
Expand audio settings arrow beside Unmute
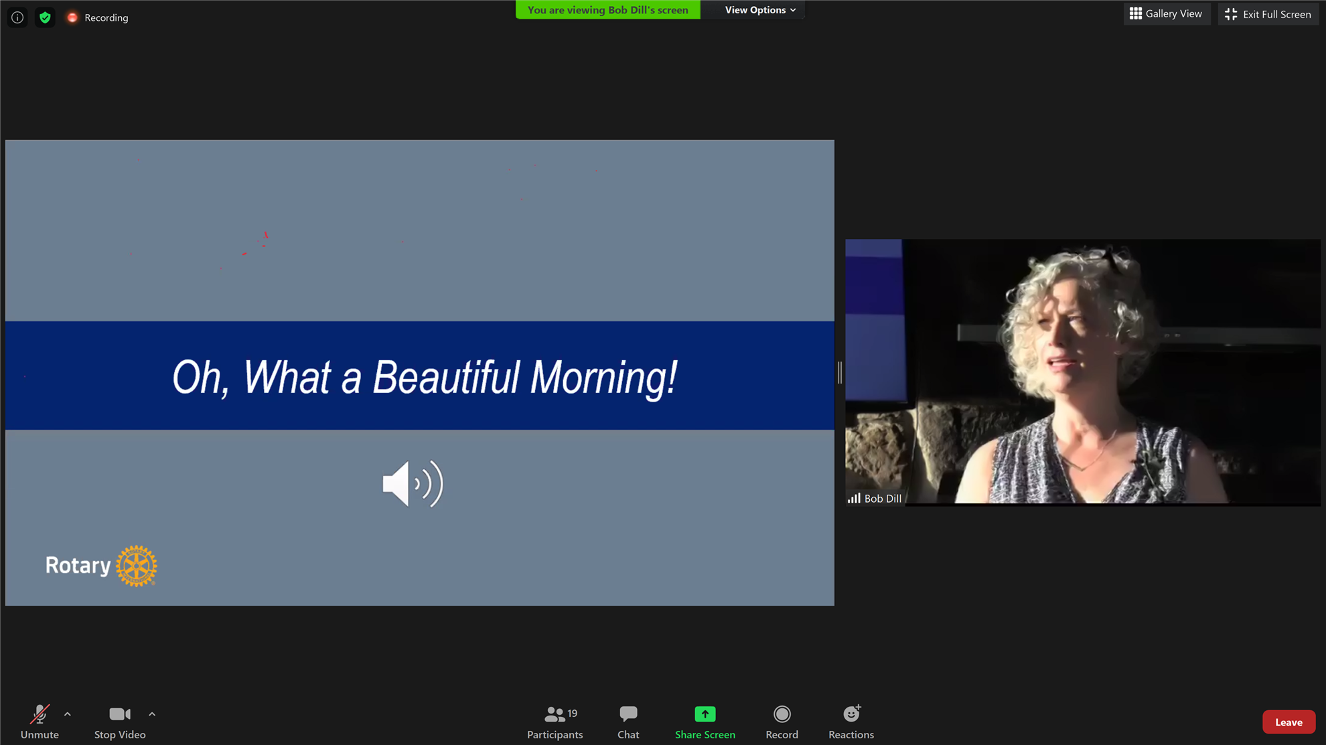tap(68, 714)
